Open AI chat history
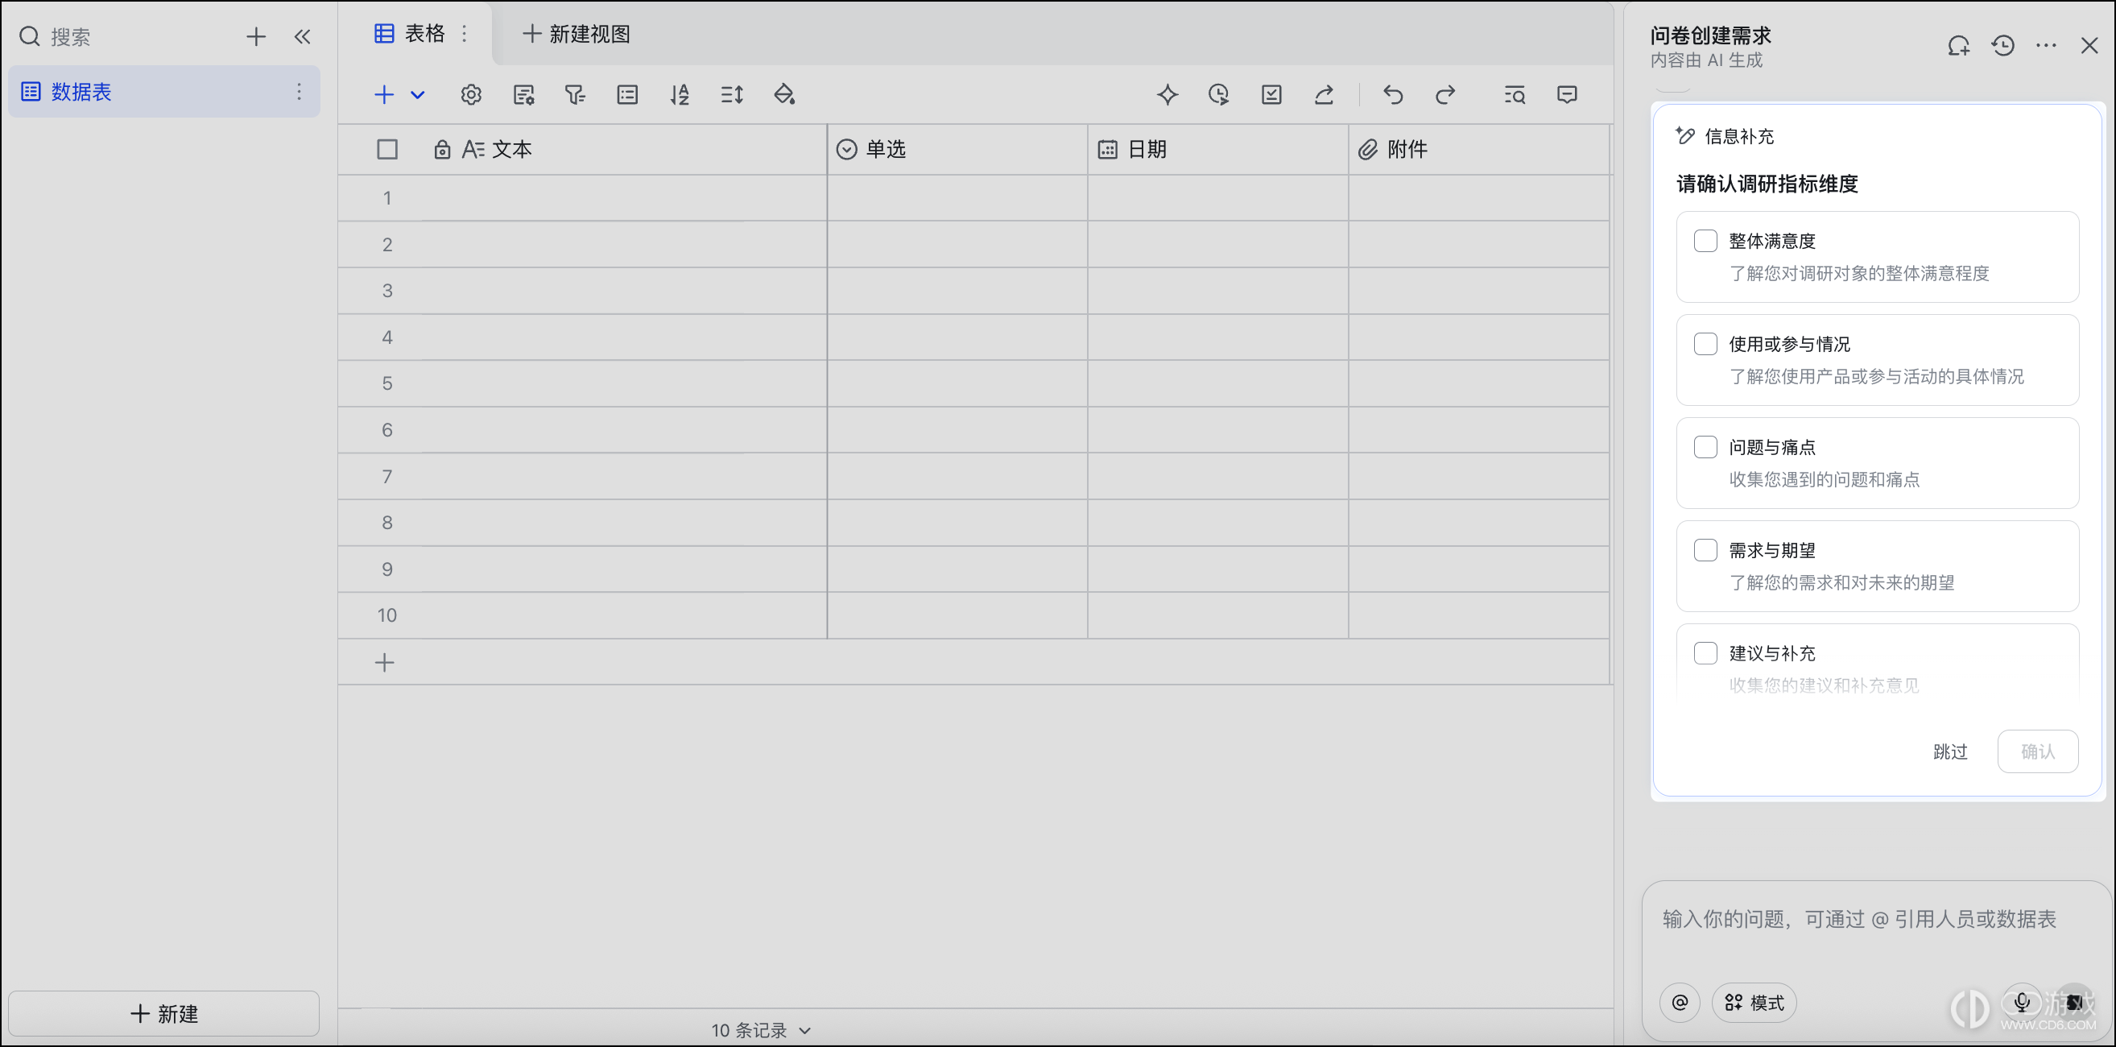2116x1047 pixels. [2003, 46]
